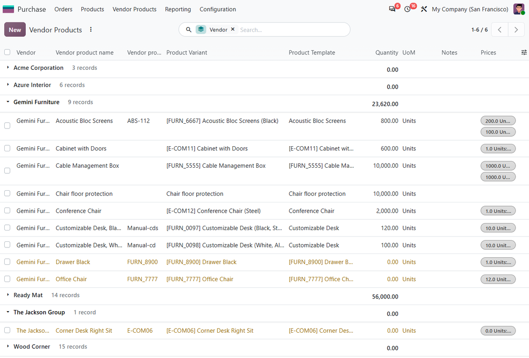Click the ABS-112 vendor product code
Image resolution: width=529 pixels, height=358 pixels.
point(138,121)
